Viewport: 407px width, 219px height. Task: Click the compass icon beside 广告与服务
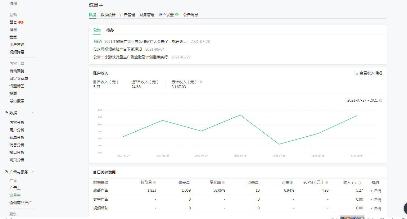(x=6, y=172)
